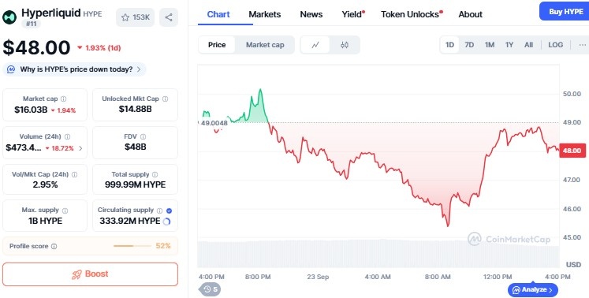The width and height of the screenshot is (589, 298).
Task: Switch to candlestick chart icon
Action: (x=344, y=45)
